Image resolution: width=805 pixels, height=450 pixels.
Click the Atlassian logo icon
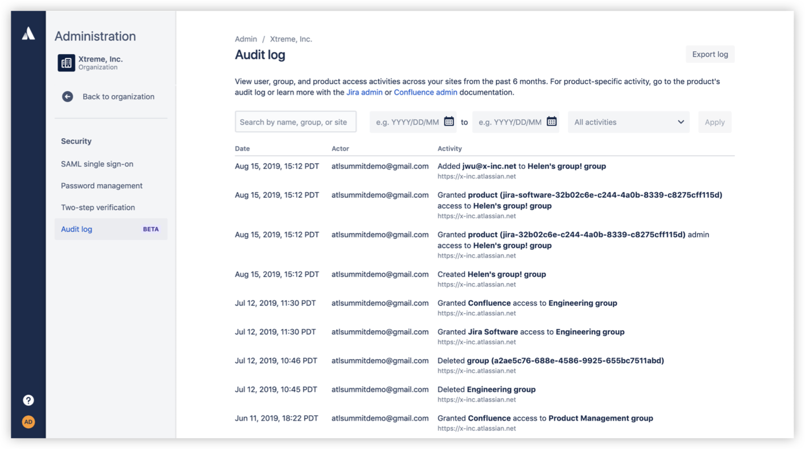click(x=28, y=34)
